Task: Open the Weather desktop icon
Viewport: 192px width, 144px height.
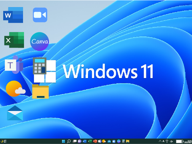Action: pyautogui.click(x=16, y=88)
